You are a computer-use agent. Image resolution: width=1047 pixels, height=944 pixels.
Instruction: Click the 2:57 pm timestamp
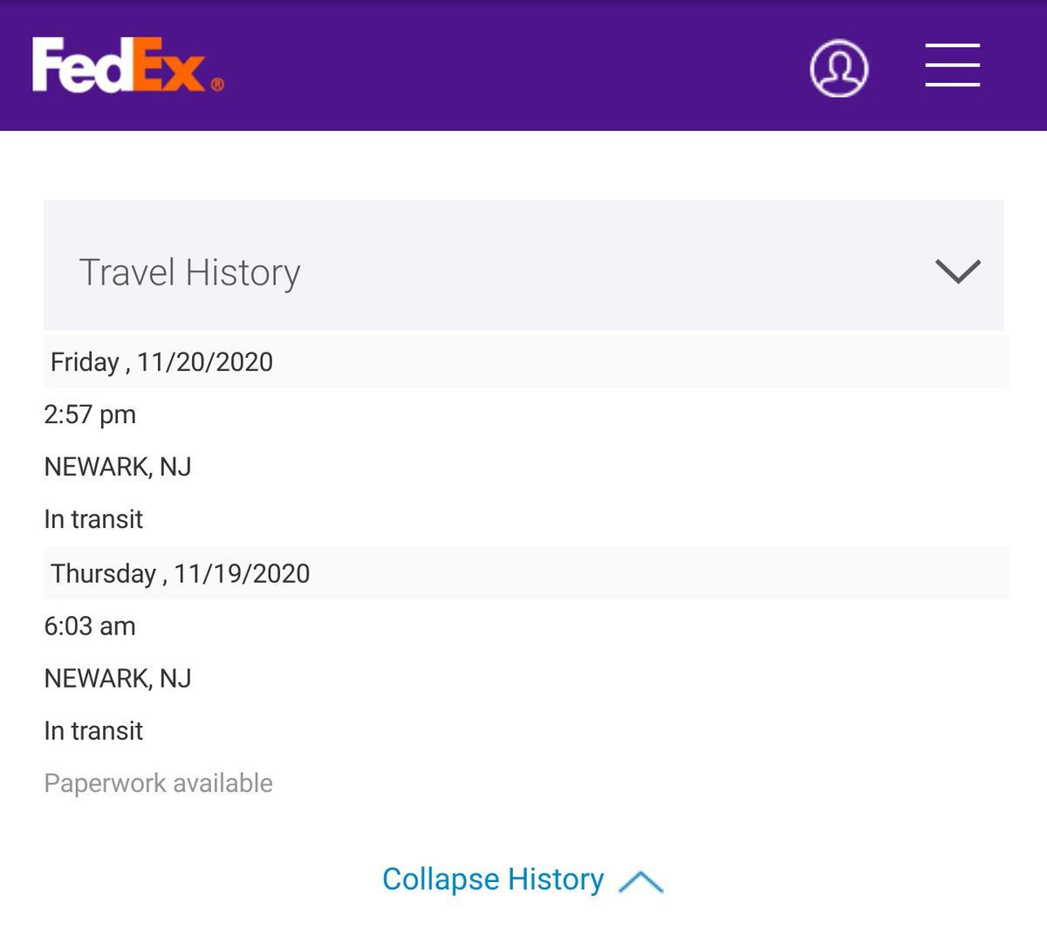[x=90, y=414]
